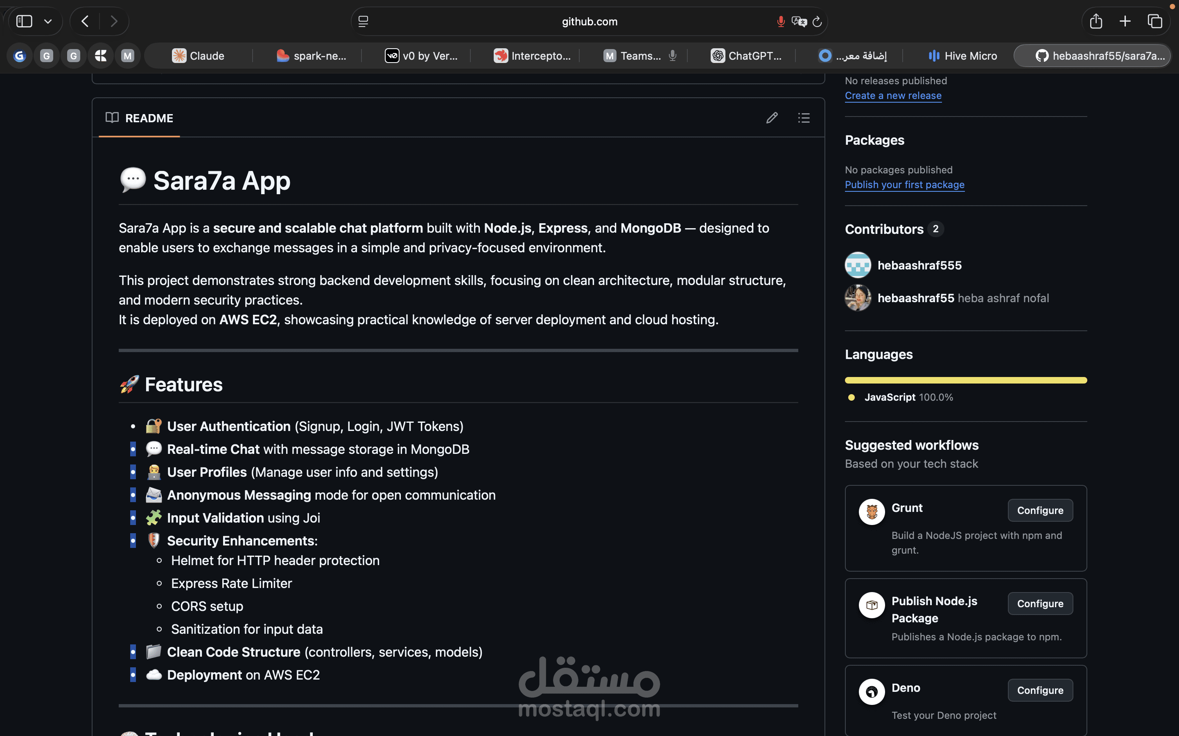The width and height of the screenshot is (1179, 736).
Task: Edit the README with the pencil icon
Action: point(771,117)
